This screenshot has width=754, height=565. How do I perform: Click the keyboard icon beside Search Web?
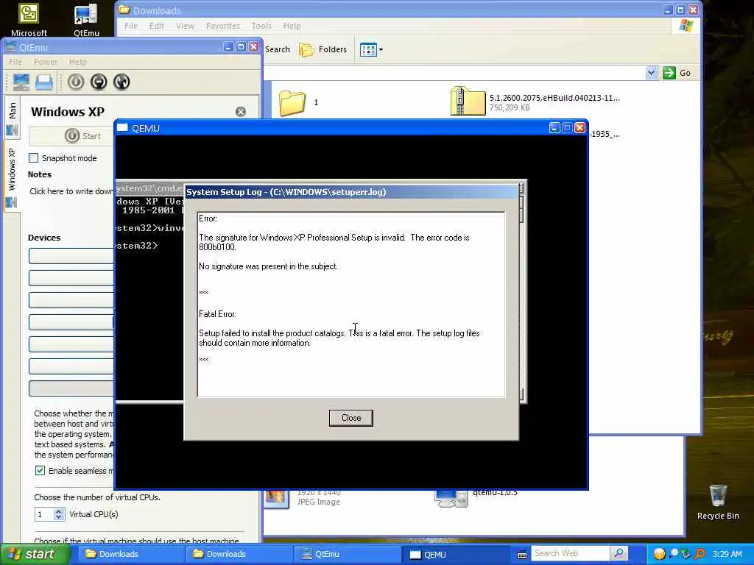tap(522, 555)
